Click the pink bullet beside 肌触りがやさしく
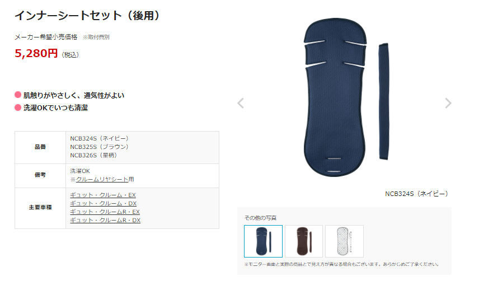The height and width of the screenshot is (290, 479). point(18,95)
